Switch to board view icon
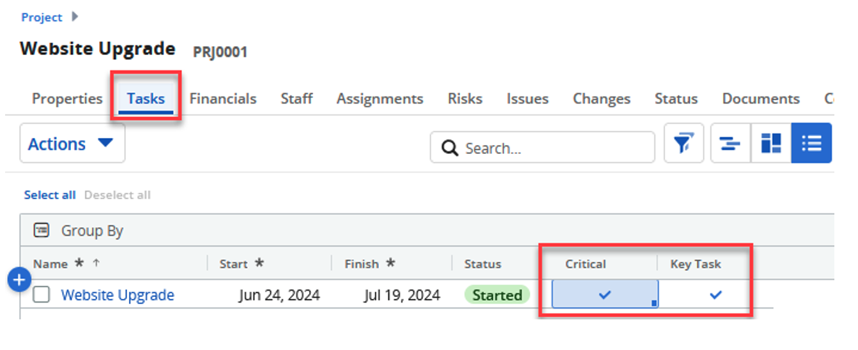858x350 pixels. pos(771,144)
